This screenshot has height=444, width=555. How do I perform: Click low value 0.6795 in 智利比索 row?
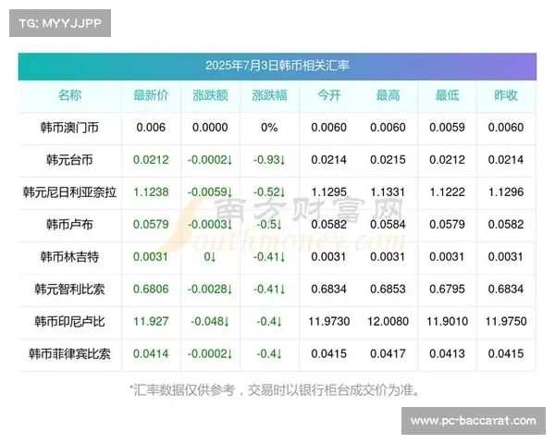pyautogui.click(x=447, y=290)
